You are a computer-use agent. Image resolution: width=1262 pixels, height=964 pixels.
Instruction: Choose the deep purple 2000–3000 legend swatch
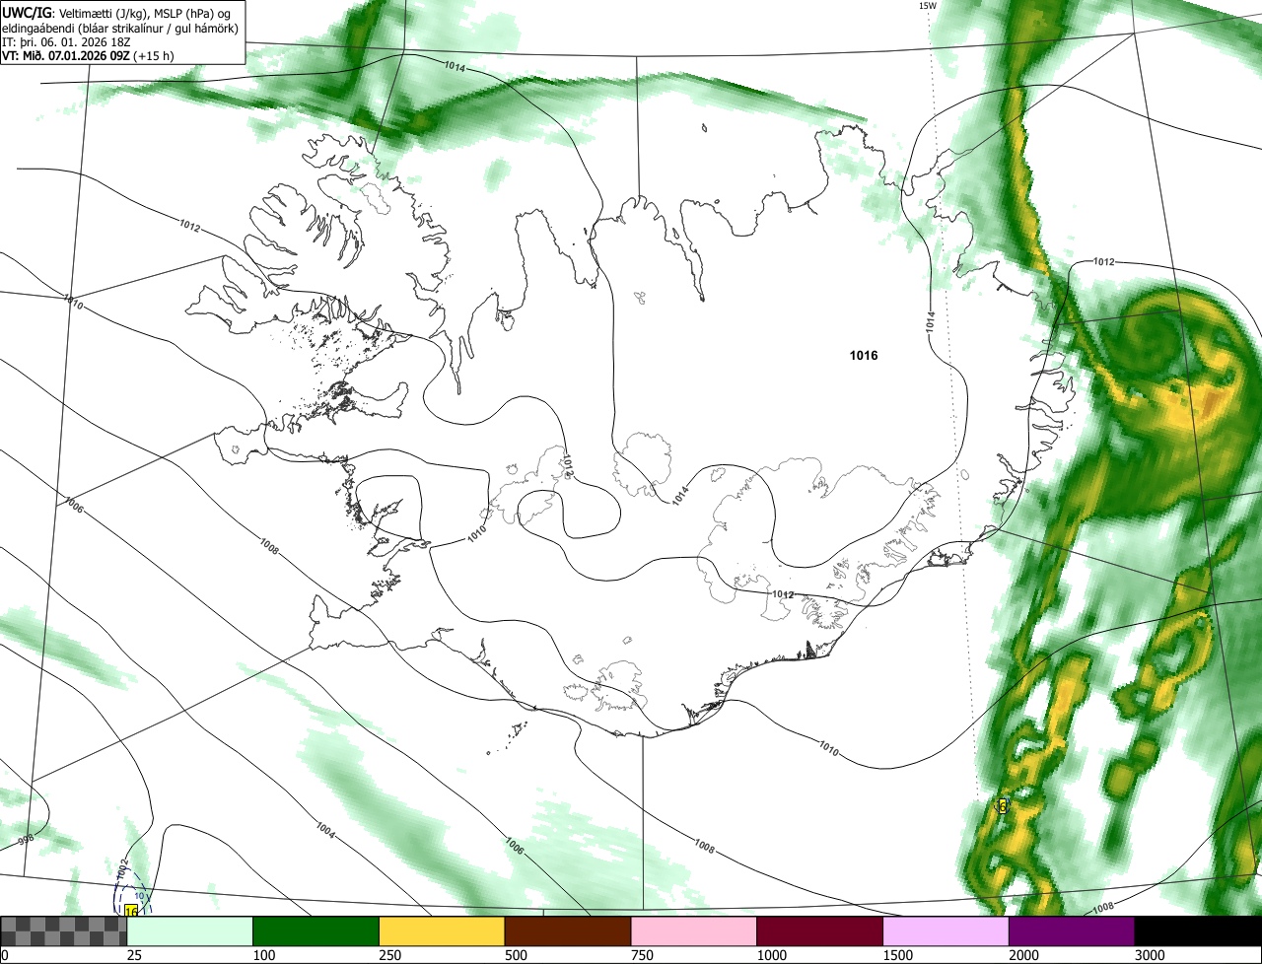[1072, 931]
